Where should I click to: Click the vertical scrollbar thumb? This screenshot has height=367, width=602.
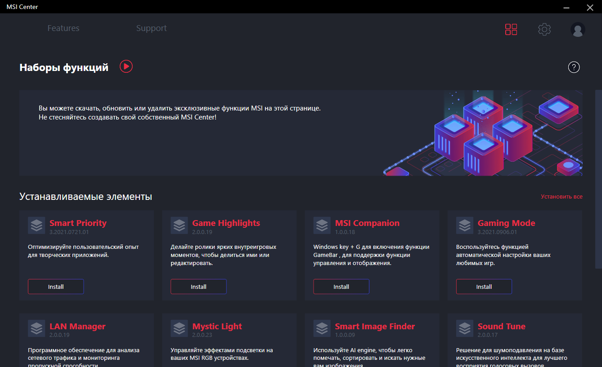[x=598, y=179]
